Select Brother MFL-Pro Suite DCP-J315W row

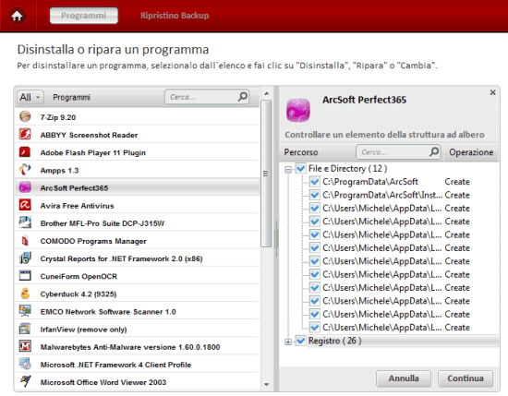pyautogui.click(x=138, y=222)
